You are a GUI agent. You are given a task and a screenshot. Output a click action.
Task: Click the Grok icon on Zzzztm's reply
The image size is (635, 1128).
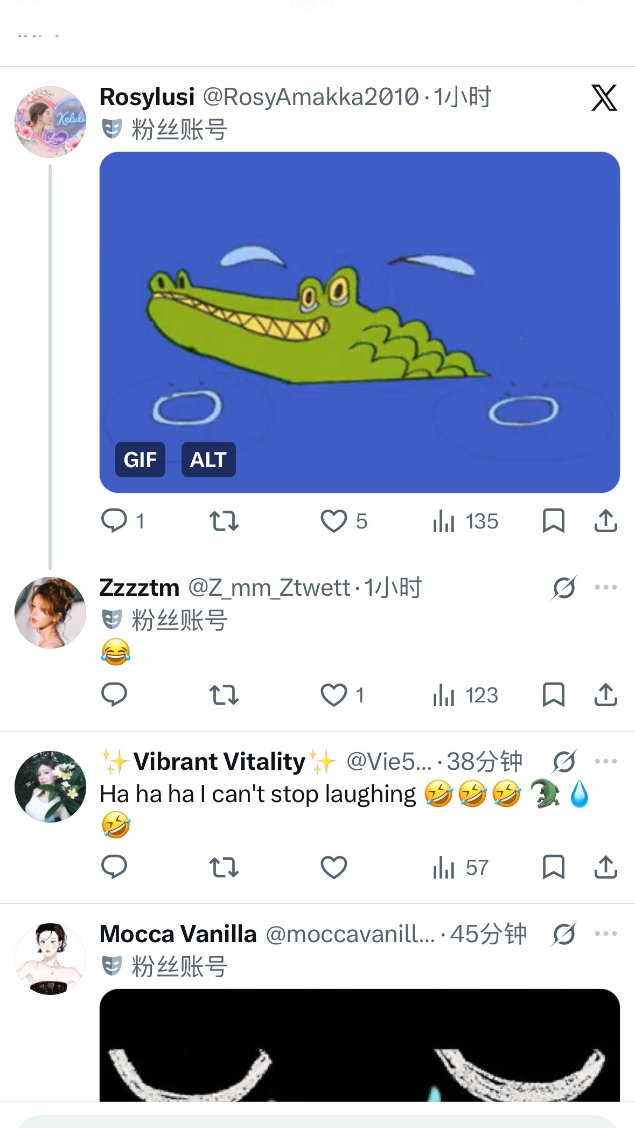564,587
